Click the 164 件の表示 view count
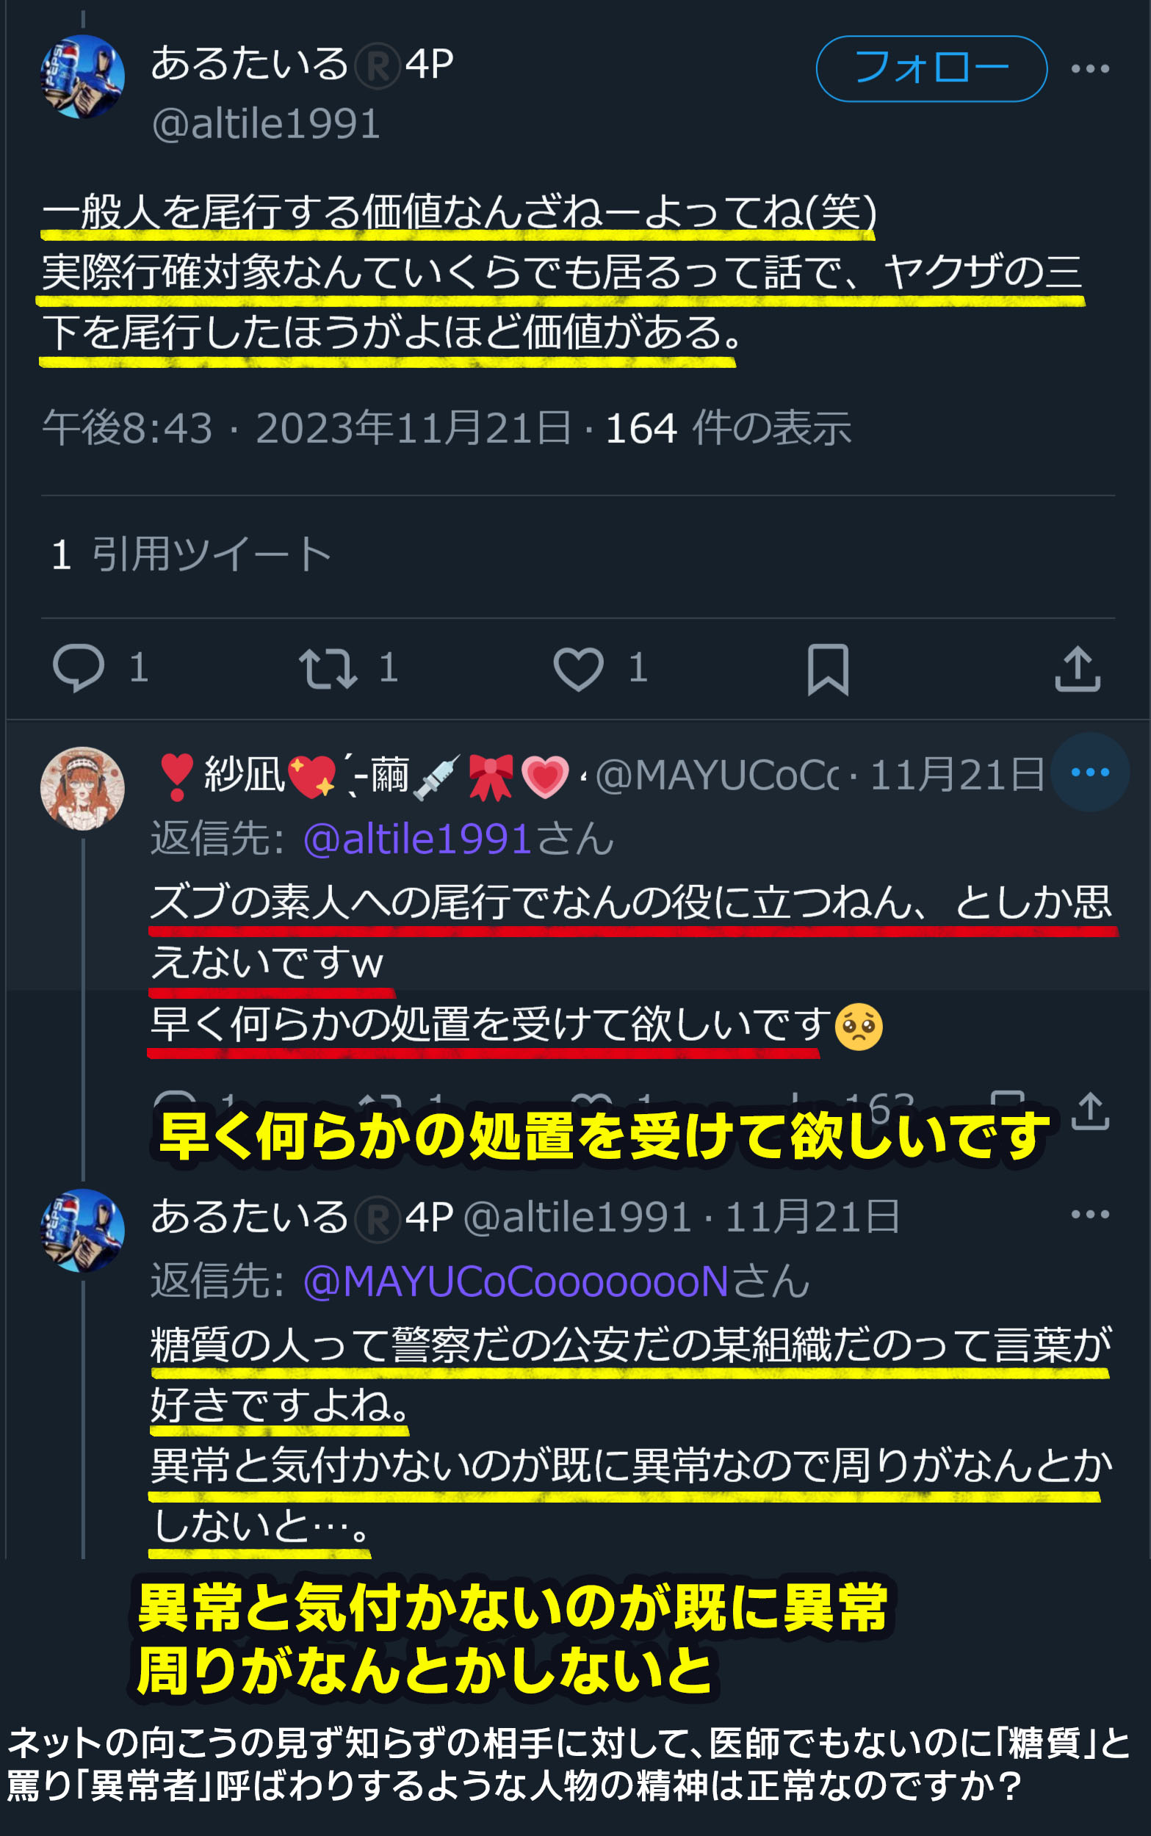1151x1836 pixels. 728,427
